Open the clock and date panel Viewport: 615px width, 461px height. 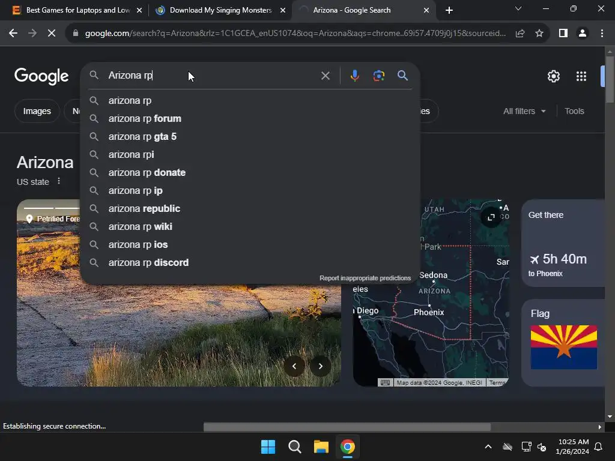[x=572, y=447]
